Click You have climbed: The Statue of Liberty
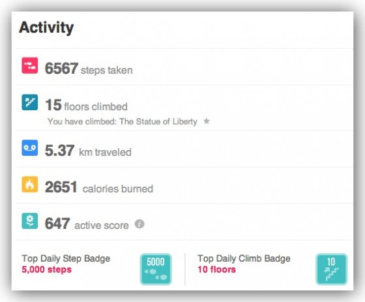 (123, 121)
